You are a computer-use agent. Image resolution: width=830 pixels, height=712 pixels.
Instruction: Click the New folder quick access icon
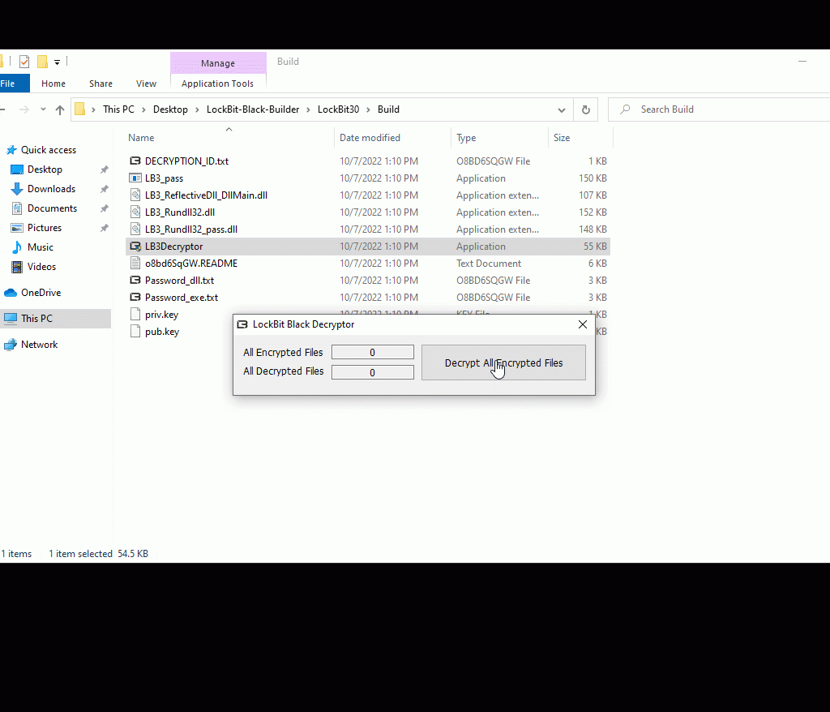tap(42, 62)
